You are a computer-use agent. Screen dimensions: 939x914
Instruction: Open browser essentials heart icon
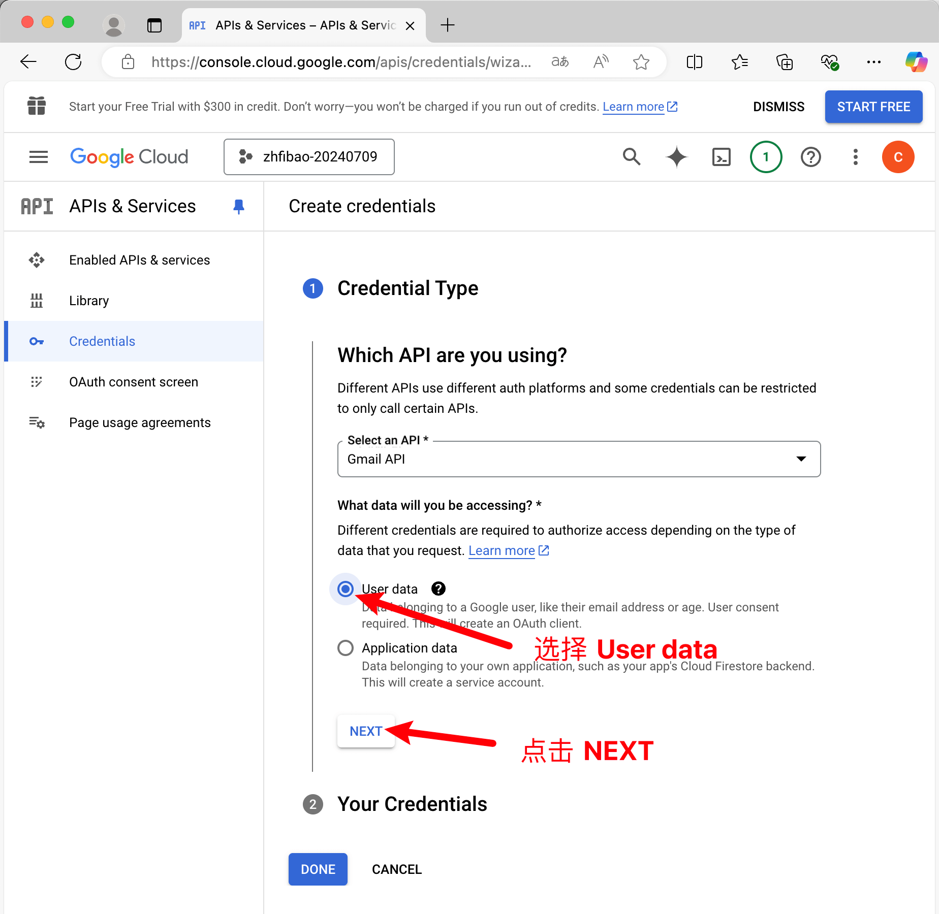point(829,62)
